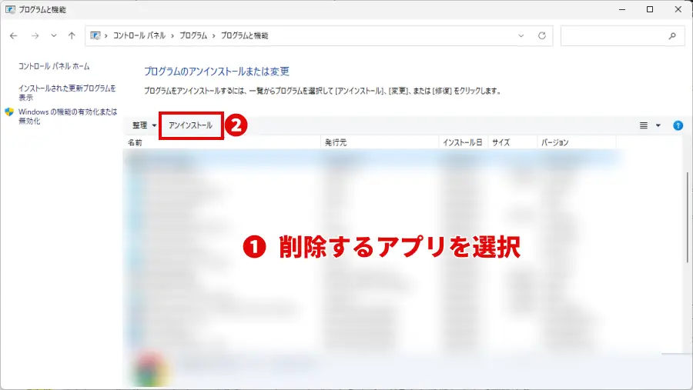Image resolution: width=693 pixels, height=390 pixels.
Task: Open インストールされた更新プログラムを表示 link
Action: (67, 93)
